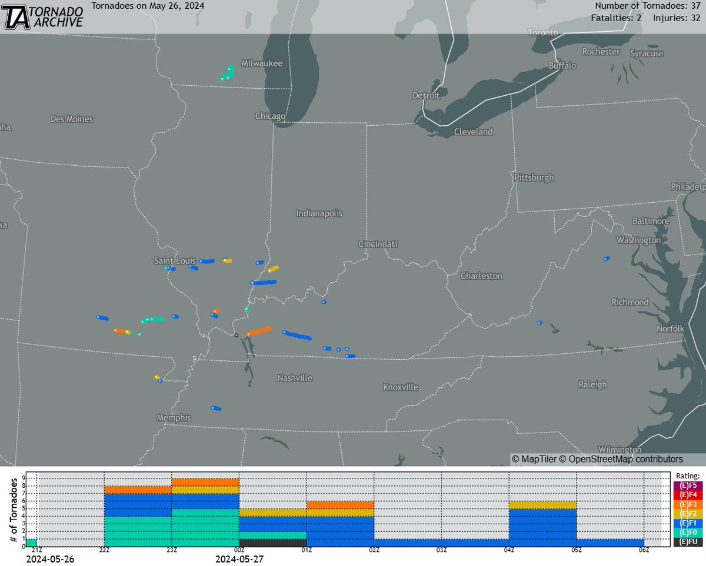The height and width of the screenshot is (566, 706).
Task: Click the Indianapolis city label
Action: pos(319,213)
